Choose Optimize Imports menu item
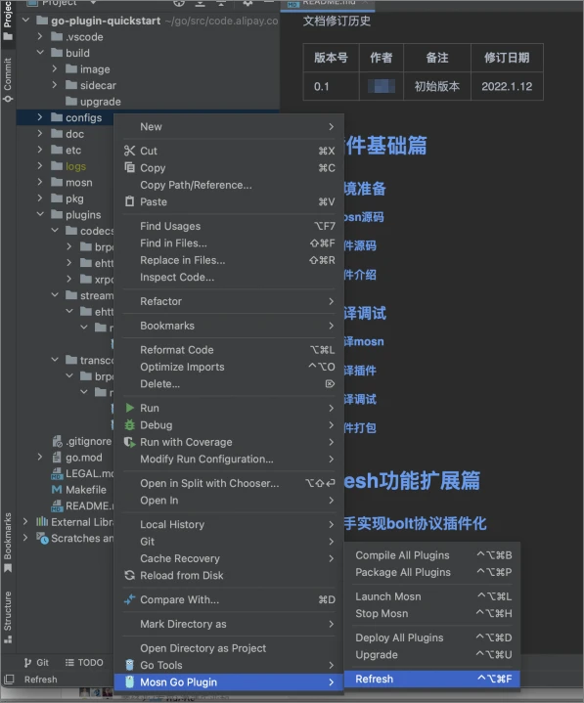This screenshot has width=584, height=703. click(x=229, y=367)
